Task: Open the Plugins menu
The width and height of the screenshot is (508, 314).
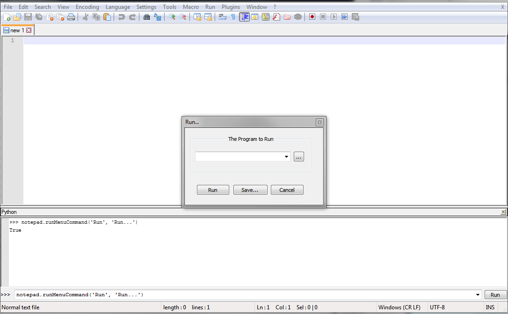Action: (231, 7)
